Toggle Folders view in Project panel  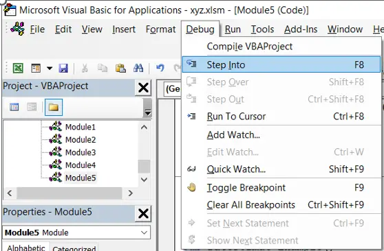tap(54, 107)
